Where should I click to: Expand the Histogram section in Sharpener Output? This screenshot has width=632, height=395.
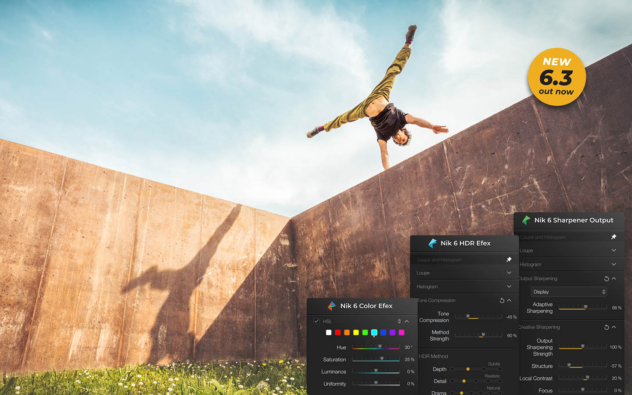click(614, 264)
